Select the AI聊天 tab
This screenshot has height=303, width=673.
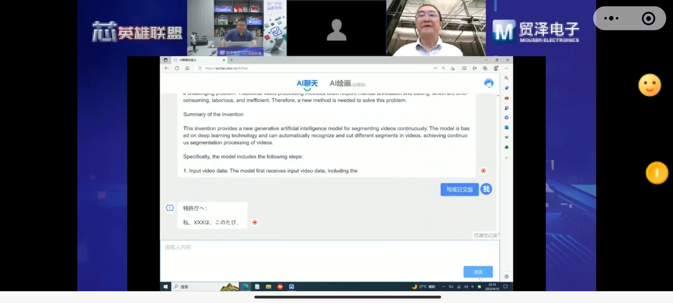[307, 83]
